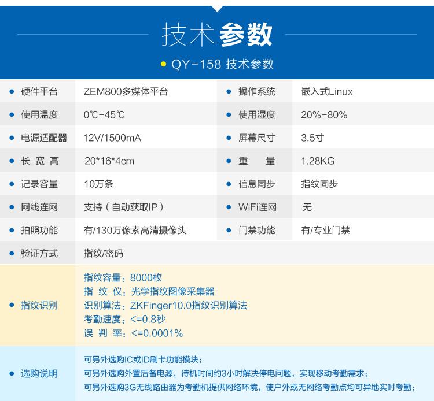Click the 指纹容量：8000枚 line
The width and height of the screenshot is (434, 401).
(123, 277)
